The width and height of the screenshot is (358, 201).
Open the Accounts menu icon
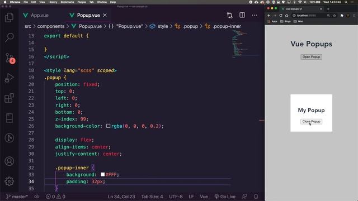pyautogui.click(x=10, y=161)
